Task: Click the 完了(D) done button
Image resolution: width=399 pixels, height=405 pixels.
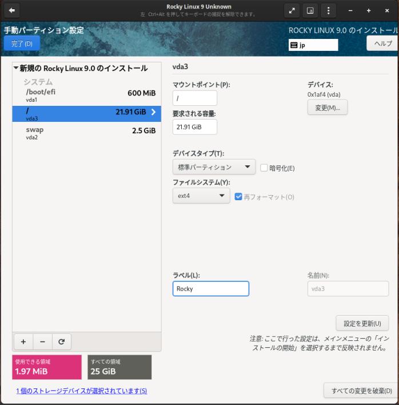Action: [22, 43]
